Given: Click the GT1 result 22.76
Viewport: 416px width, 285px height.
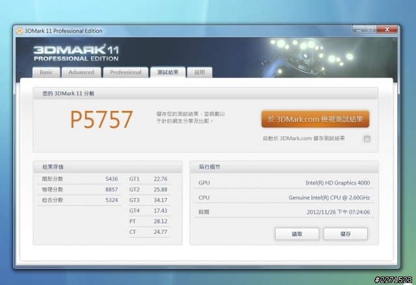Looking at the screenshot, I should point(161,179).
